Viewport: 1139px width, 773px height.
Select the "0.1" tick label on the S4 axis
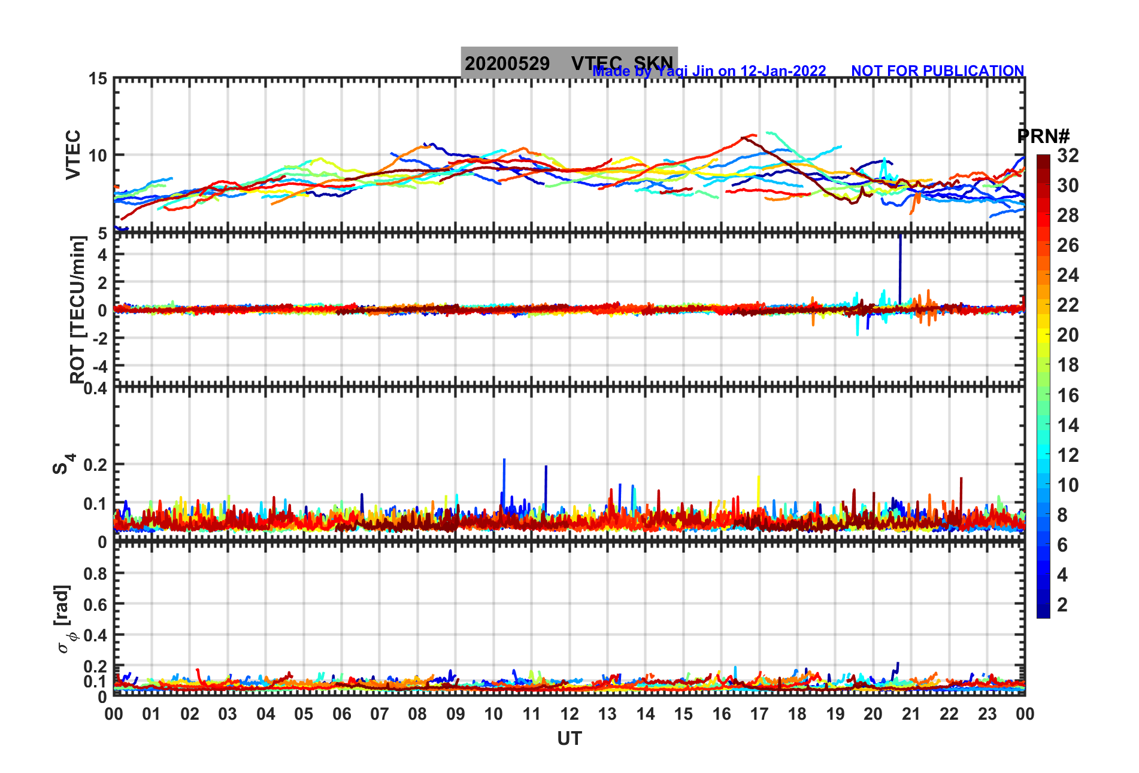(96, 504)
